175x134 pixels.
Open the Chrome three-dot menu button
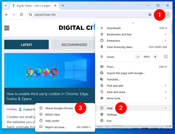coord(168,15)
